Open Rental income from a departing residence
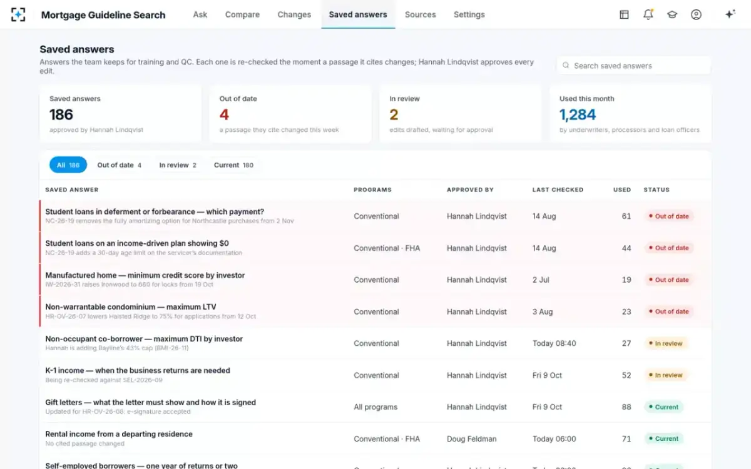 tap(375, 438)
